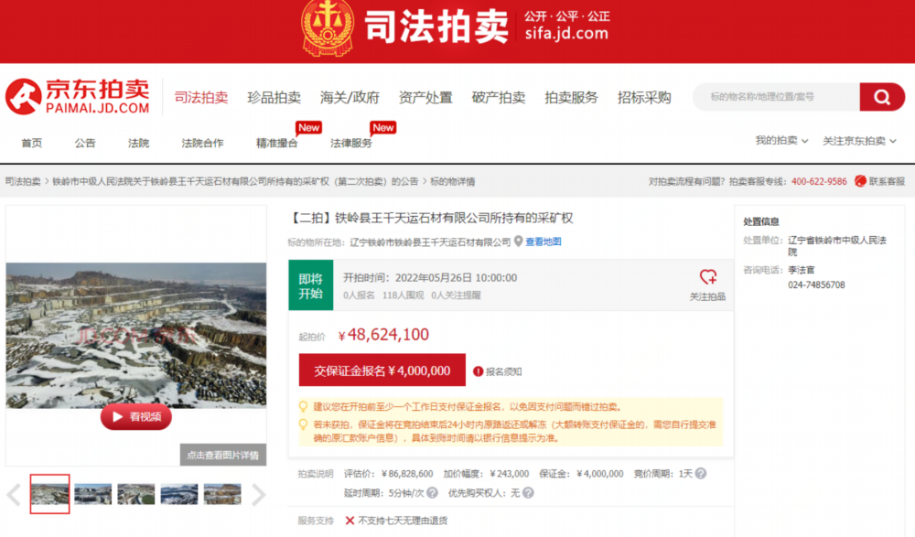Click the 118人围观 count
Viewport: 915px width, 537px height.
click(404, 295)
